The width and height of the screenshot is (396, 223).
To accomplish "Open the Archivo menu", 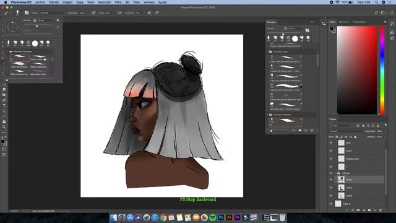I will 40,2.
